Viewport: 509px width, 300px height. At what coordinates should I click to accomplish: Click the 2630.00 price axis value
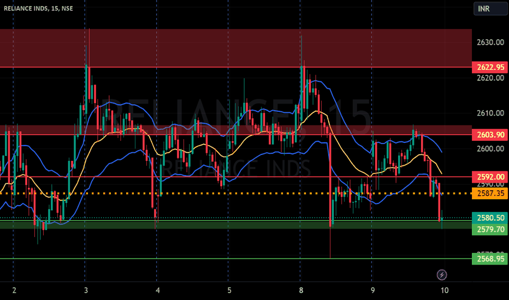click(490, 43)
